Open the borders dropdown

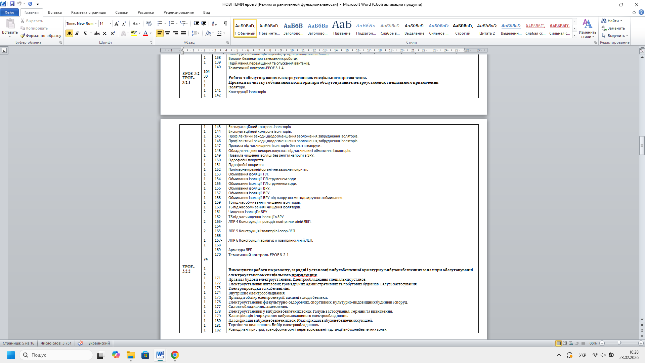click(x=224, y=33)
